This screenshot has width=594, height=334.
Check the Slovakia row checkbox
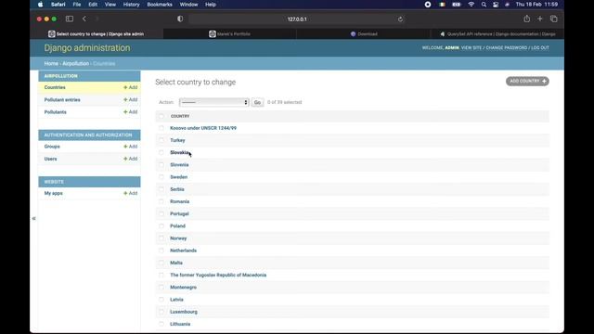(161, 152)
